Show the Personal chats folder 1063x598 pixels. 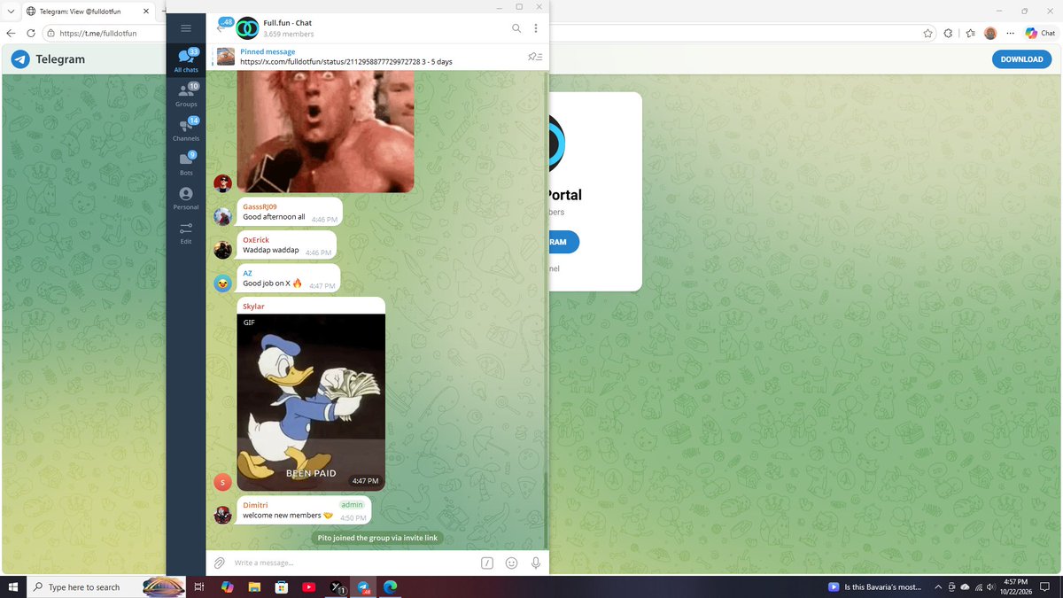186,198
